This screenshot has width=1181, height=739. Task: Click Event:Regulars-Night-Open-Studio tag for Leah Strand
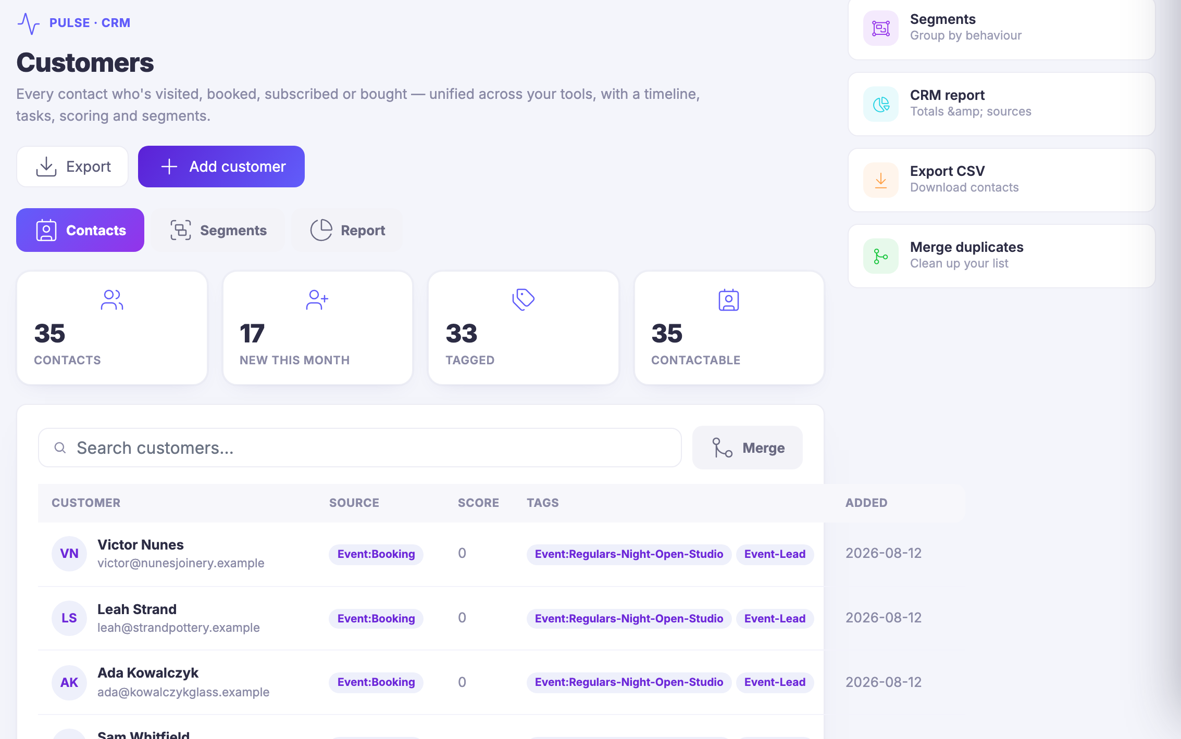coord(629,619)
